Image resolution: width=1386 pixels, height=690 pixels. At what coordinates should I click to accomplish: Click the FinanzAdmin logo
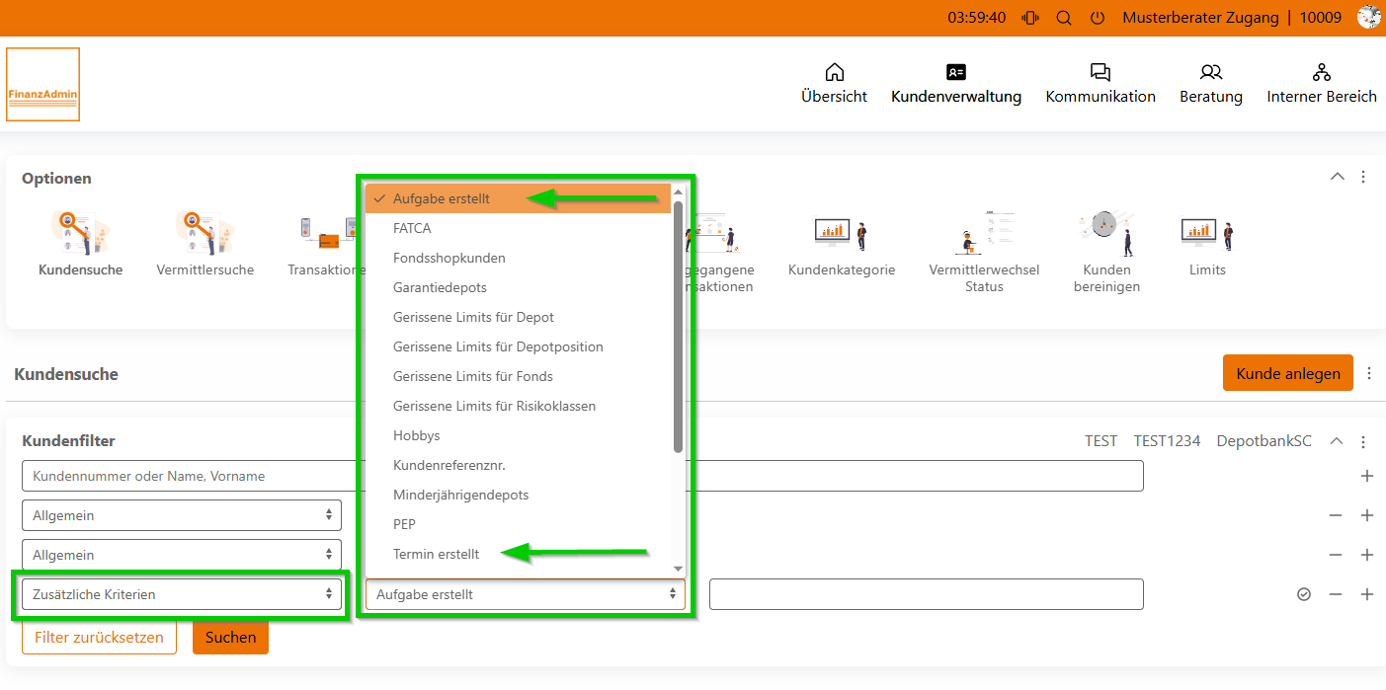[x=42, y=85]
